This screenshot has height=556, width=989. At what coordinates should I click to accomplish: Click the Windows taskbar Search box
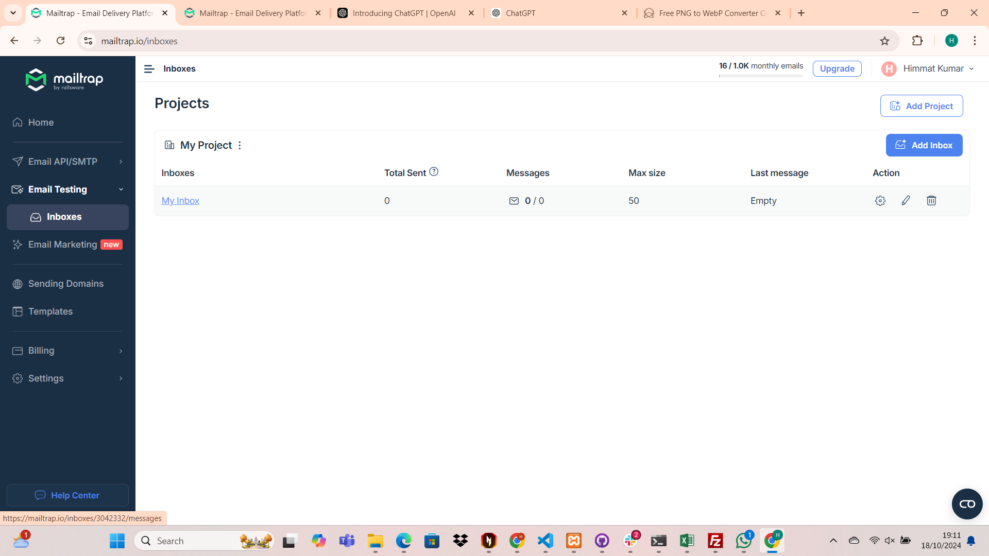tap(204, 541)
